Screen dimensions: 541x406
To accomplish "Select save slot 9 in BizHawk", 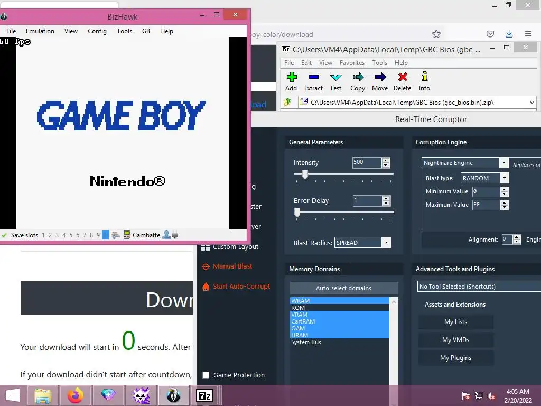I will click(98, 235).
